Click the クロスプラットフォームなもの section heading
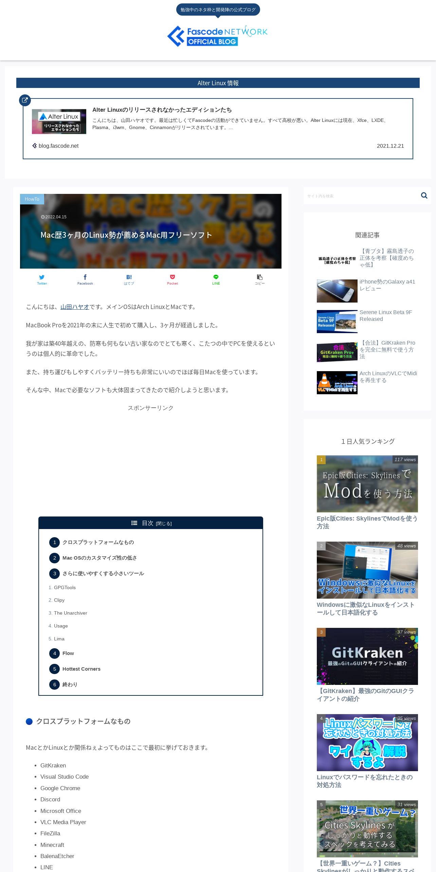 [83, 721]
